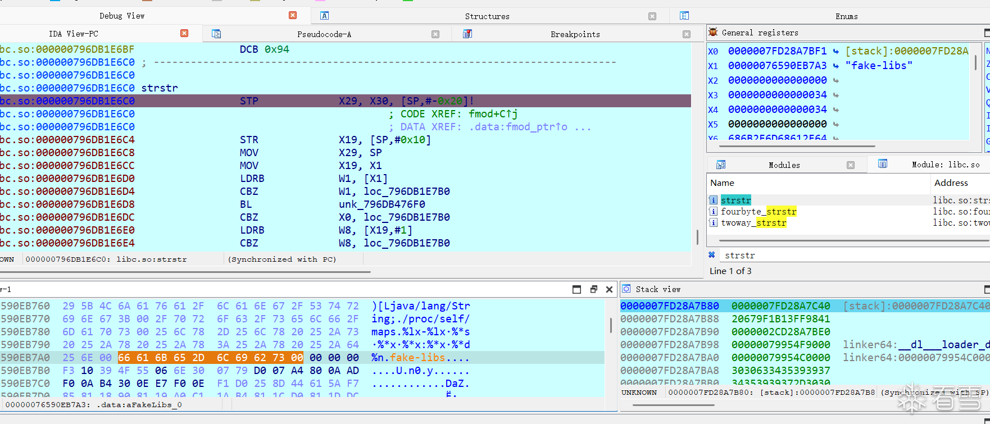Click the icon beside the strstr row
990x424 pixels.
[x=713, y=200]
